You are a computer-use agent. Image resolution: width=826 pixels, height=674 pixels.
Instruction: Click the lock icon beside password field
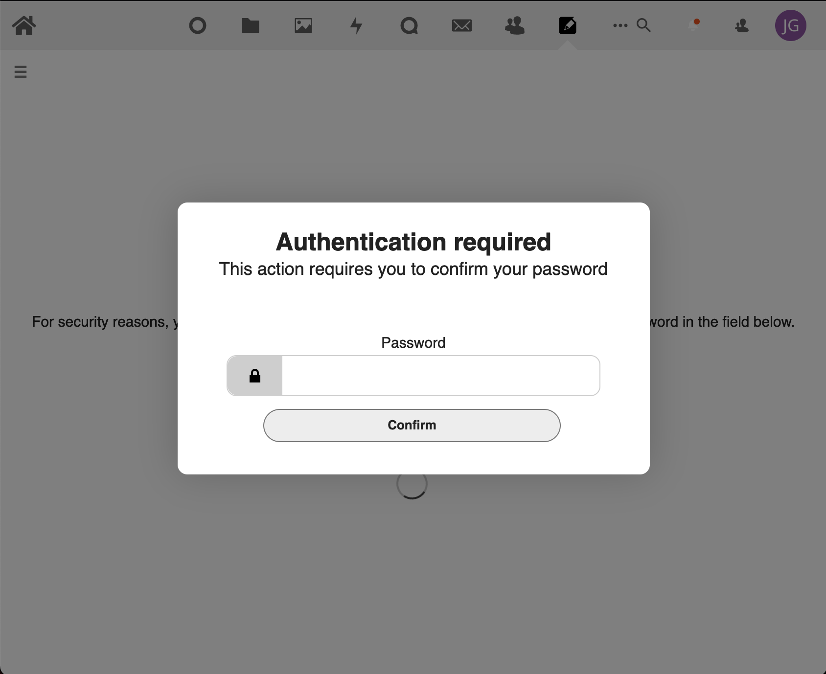coord(255,375)
